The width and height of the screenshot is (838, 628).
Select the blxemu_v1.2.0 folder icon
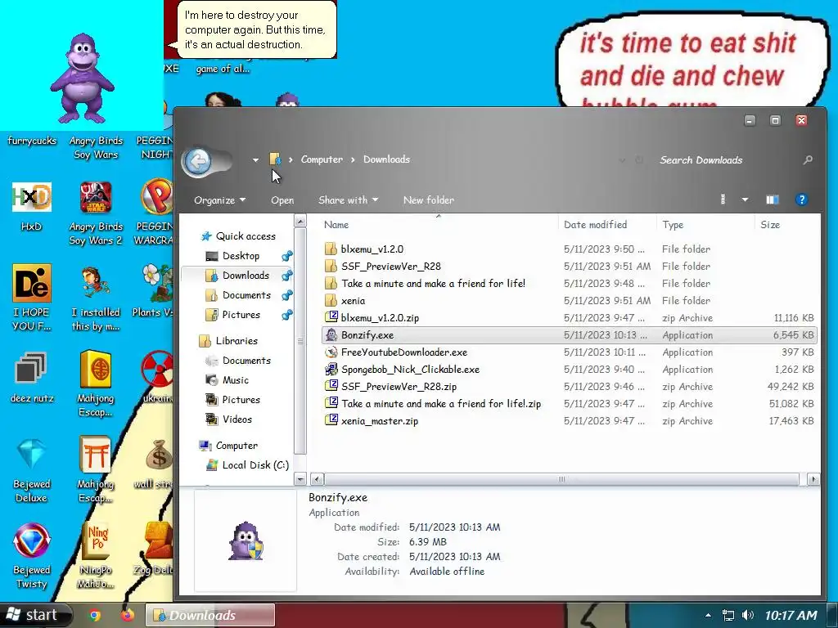331,249
